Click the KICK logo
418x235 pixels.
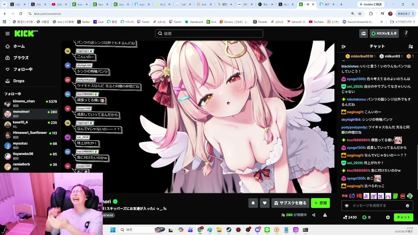coord(26,33)
